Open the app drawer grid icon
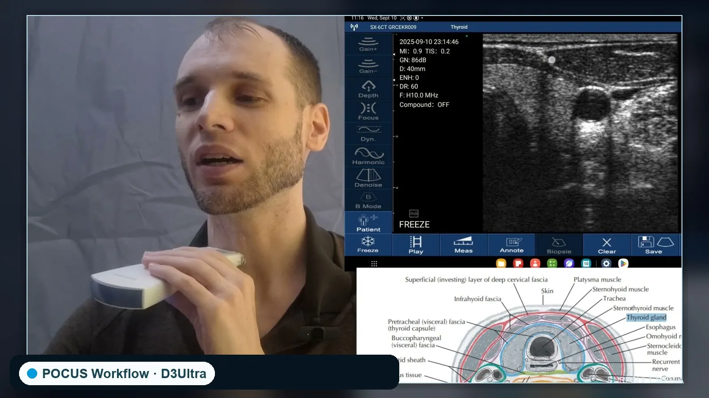This screenshot has width=709, height=398. 374,264
